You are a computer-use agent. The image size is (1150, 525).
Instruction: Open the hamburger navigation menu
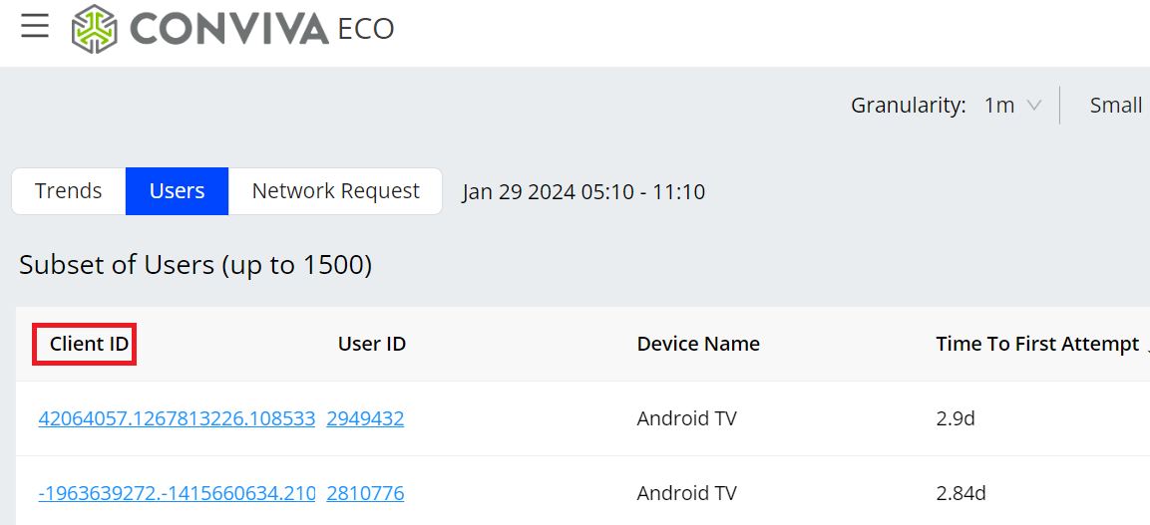pos(35,27)
